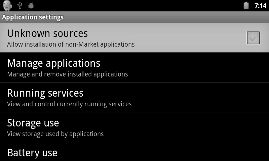Tap the USB connection status icon
Viewport: 269px width, 161px height.
tap(20, 5)
